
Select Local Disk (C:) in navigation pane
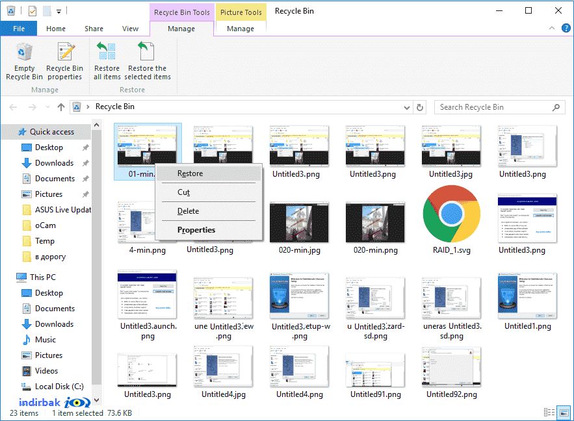coord(59,387)
